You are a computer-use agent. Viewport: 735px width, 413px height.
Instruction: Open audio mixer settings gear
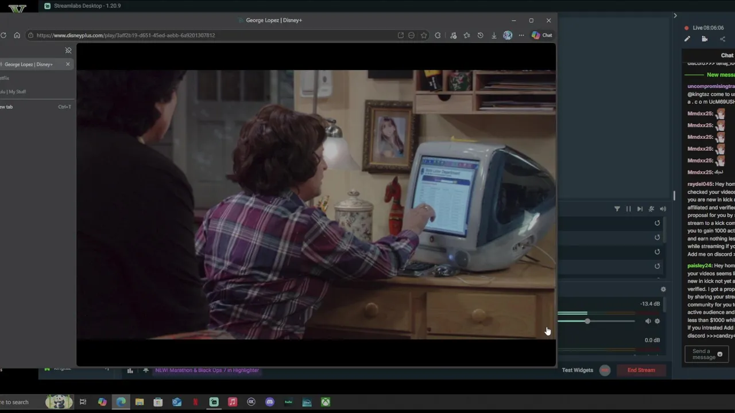[x=663, y=290]
